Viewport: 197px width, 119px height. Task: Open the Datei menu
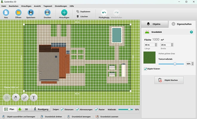(4, 6)
